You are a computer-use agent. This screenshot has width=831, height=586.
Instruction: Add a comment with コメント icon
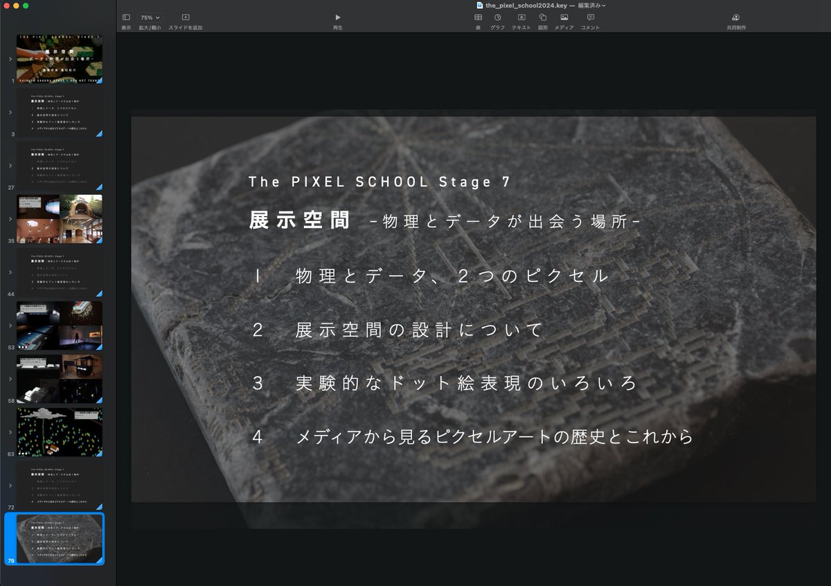point(591,17)
